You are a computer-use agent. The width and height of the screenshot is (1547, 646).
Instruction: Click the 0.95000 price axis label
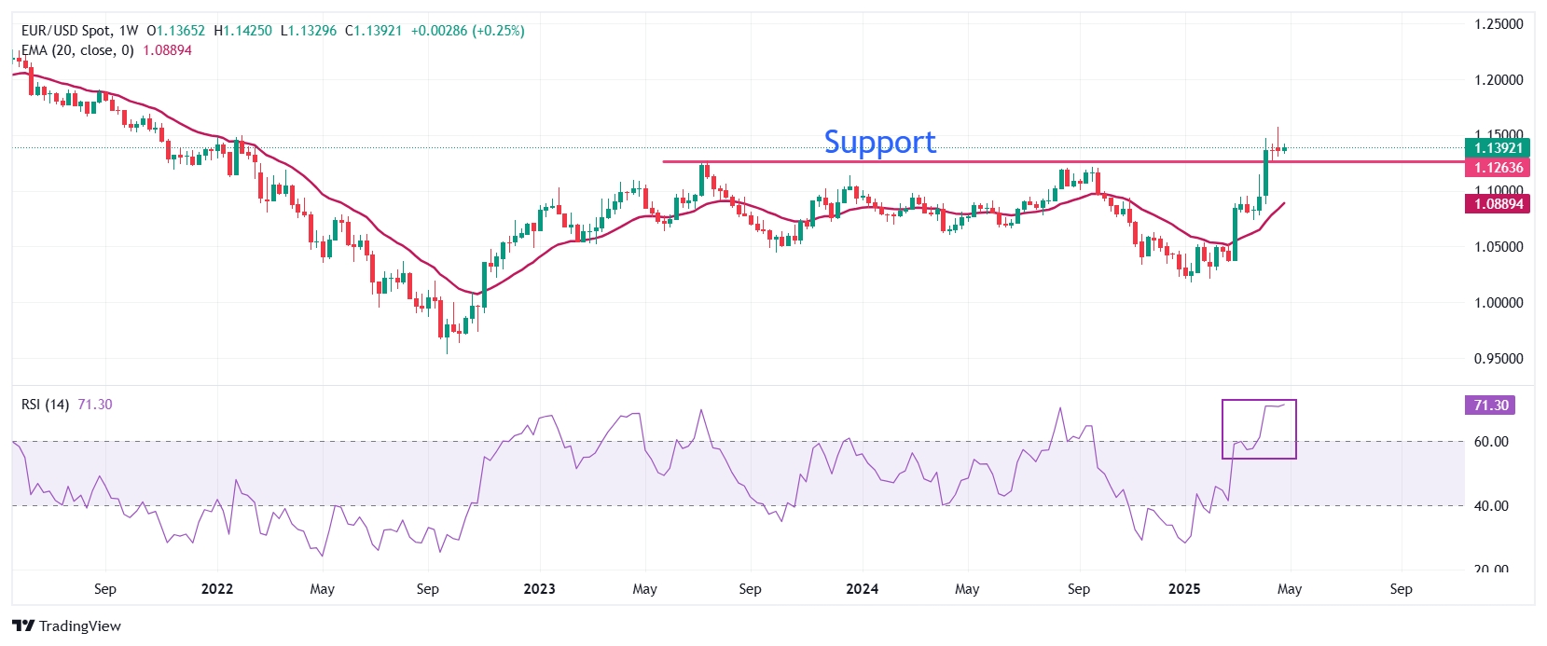pos(1498,359)
